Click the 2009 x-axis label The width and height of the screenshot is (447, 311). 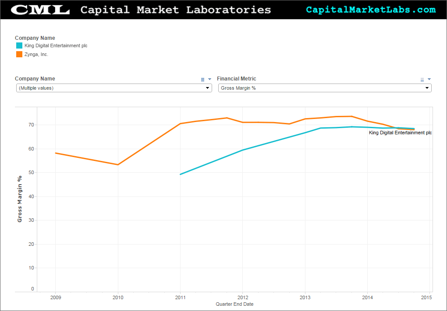(56, 297)
